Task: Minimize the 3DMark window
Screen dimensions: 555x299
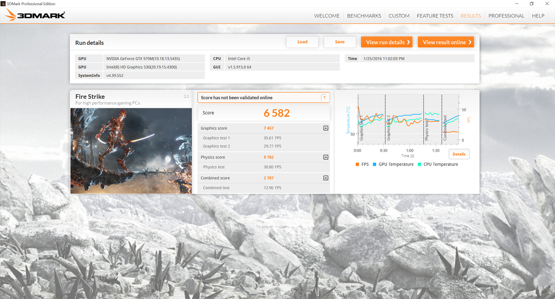Action: [517, 4]
